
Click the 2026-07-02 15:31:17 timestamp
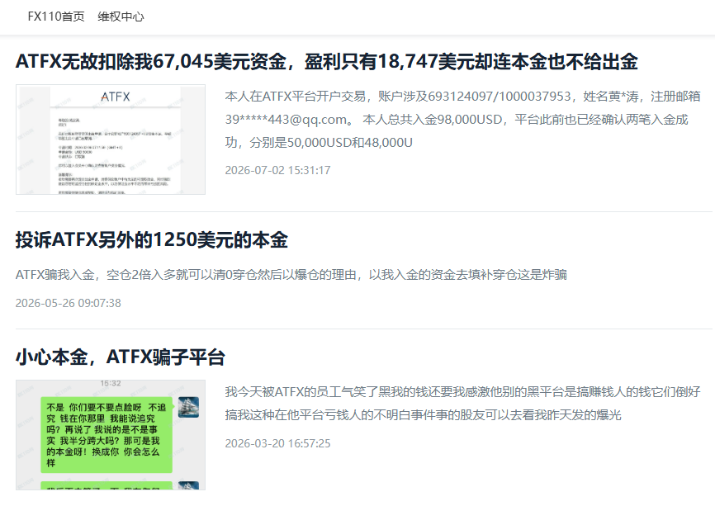277,171
